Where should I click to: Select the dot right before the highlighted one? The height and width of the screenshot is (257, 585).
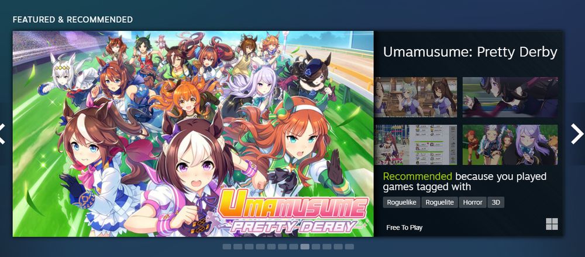[x=294, y=247]
